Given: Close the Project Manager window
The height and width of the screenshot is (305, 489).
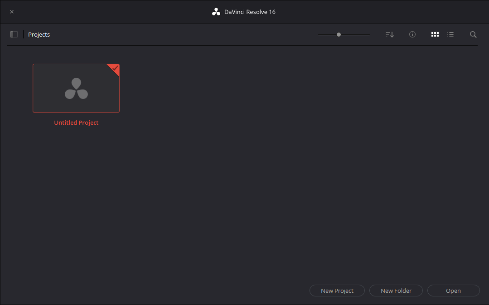Looking at the screenshot, I should click(12, 12).
